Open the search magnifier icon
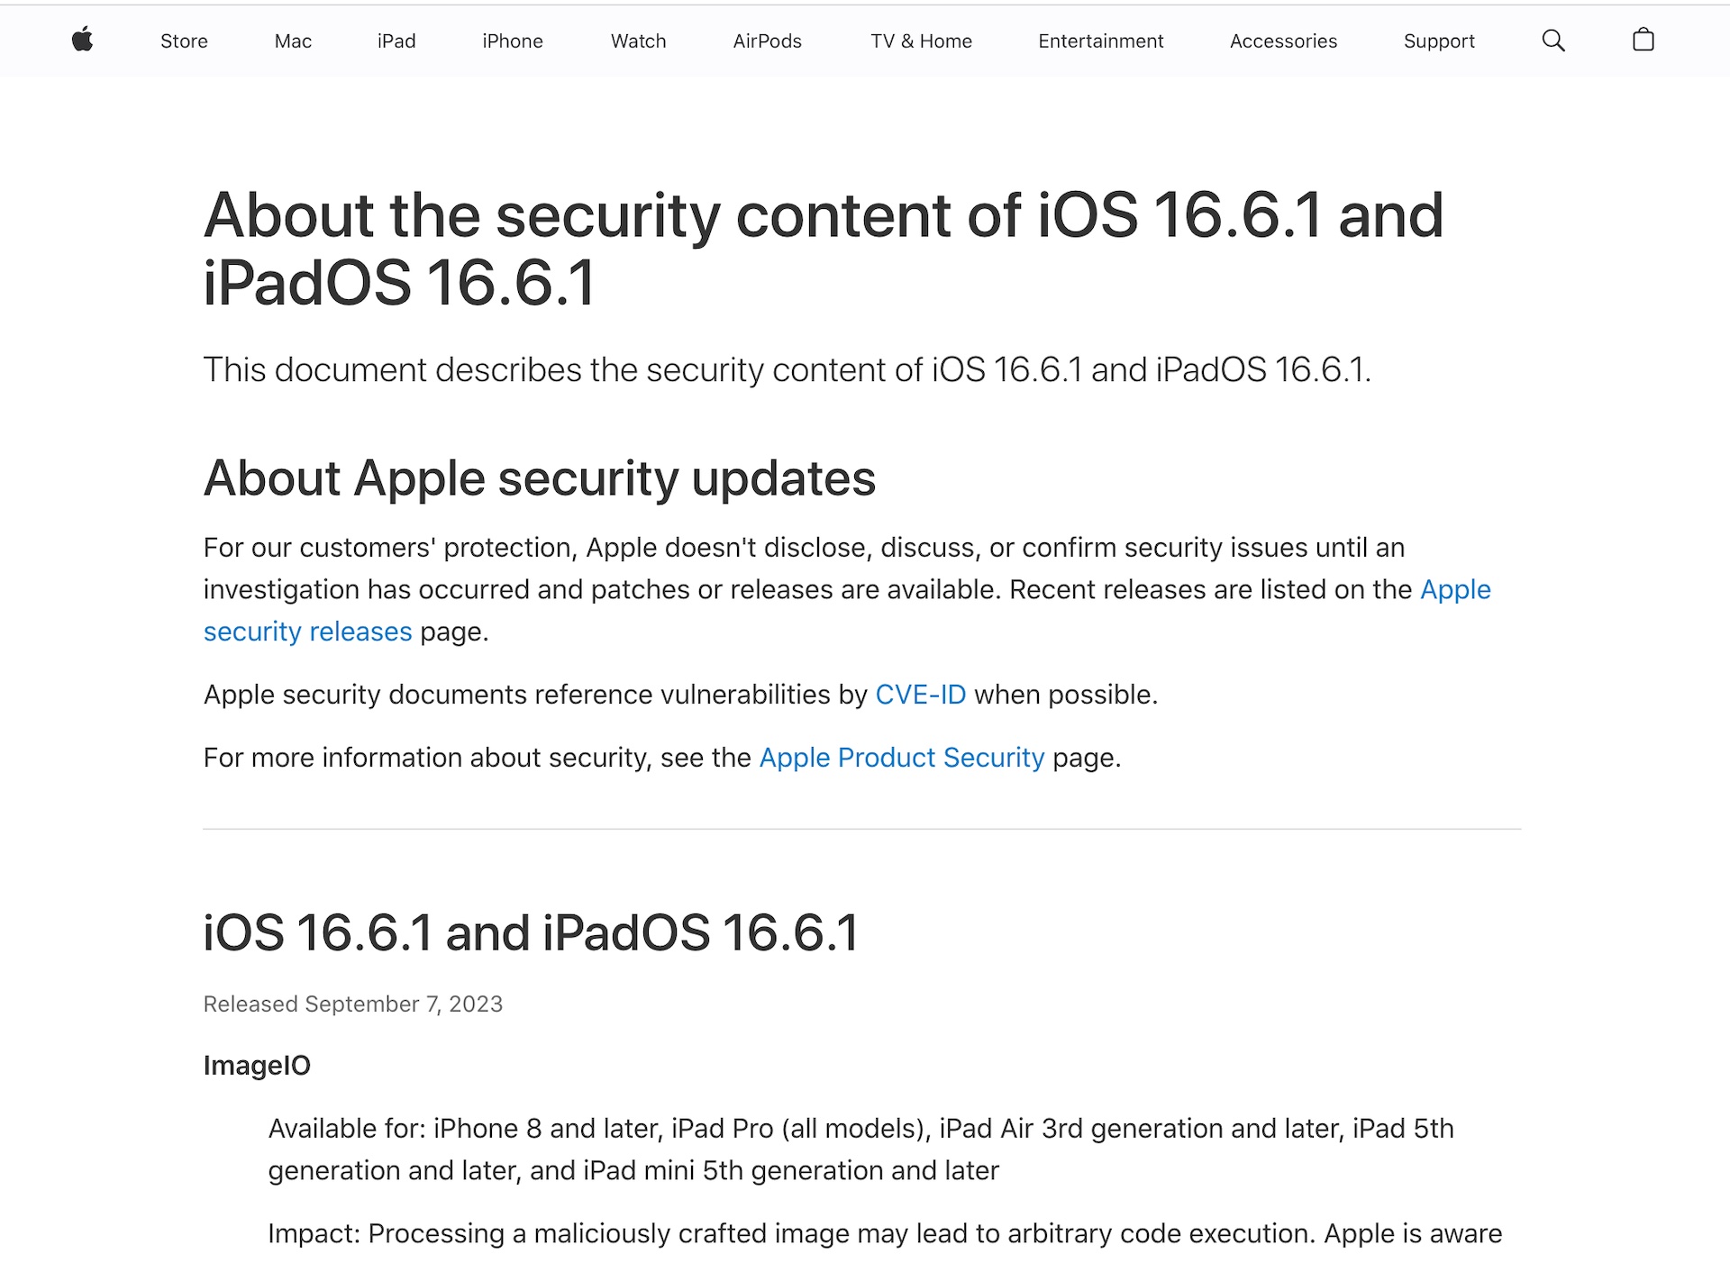Image resolution: width=1730 pixels, height=1263 pixels. pos(1553,41)
